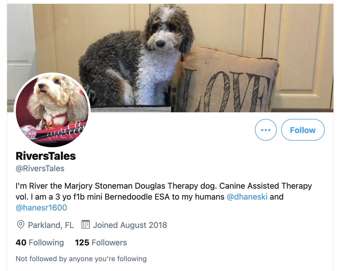
Task: Click the location pin icon
Action: tap(21, 225)
